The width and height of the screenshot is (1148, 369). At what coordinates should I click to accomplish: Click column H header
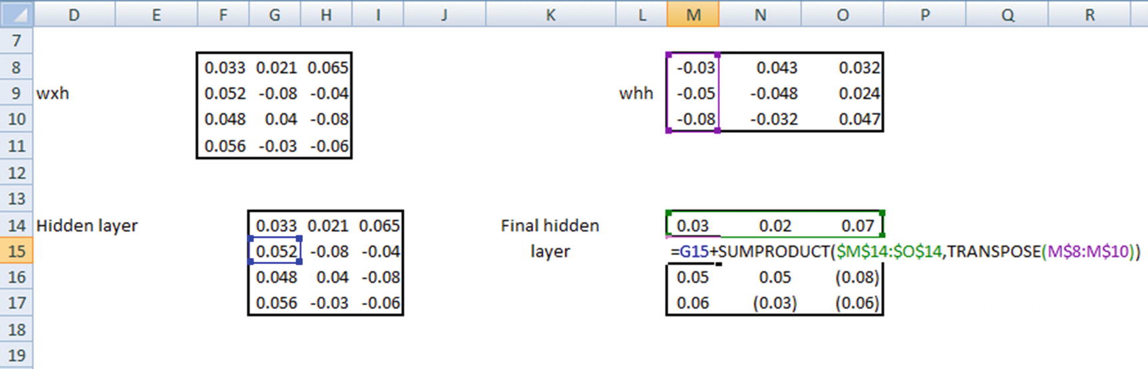[325, 14]
